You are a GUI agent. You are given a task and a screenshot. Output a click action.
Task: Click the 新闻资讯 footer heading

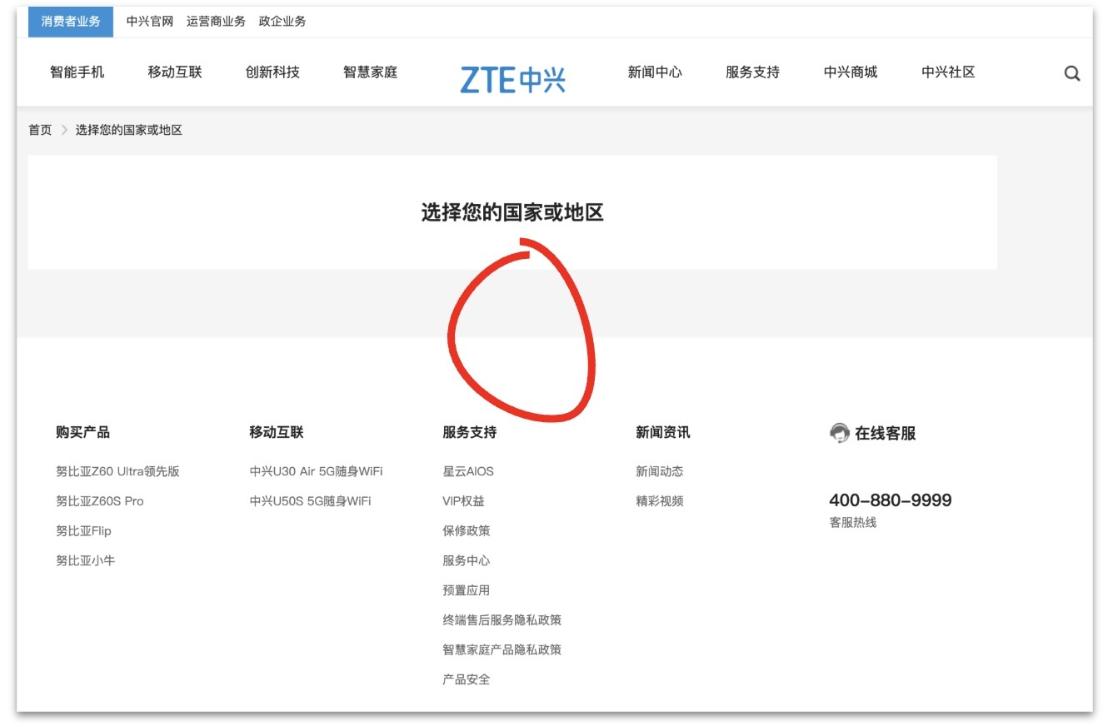coord(663,432)
